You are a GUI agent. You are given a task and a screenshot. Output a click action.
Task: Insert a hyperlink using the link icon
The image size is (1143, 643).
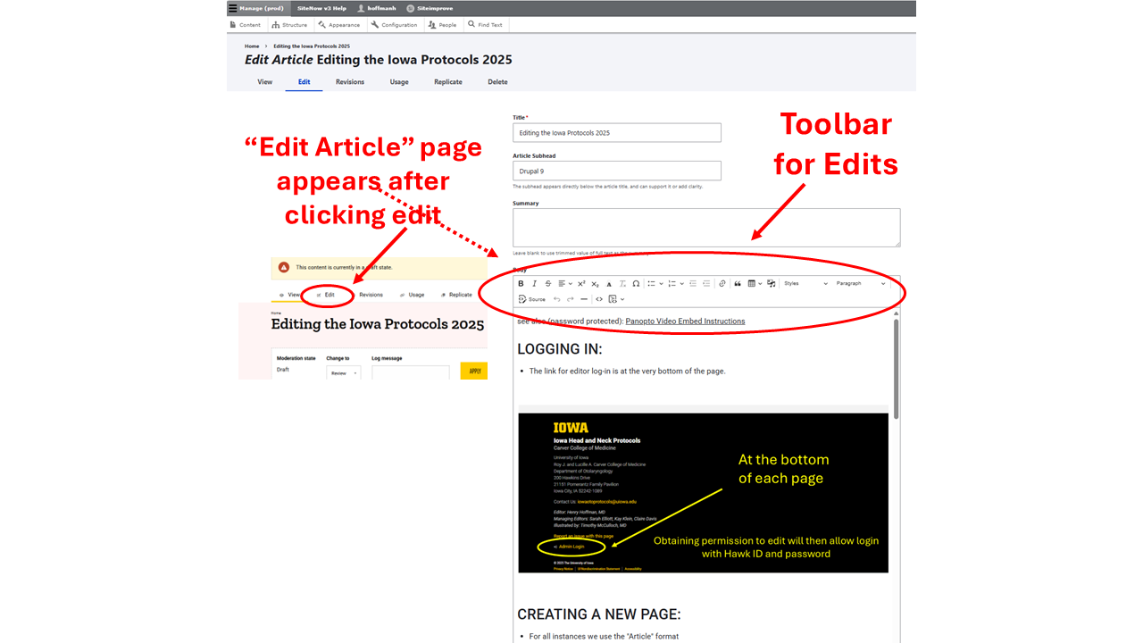[x=722, y=284]
